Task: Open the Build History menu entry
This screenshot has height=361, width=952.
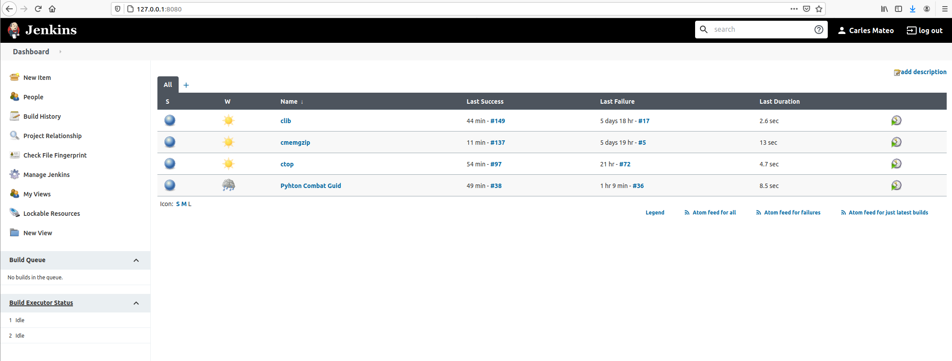Action: (42, 117)
